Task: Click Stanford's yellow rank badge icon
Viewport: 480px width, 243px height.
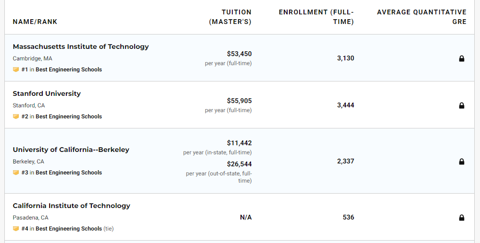Action: click(x=16, y=116)
